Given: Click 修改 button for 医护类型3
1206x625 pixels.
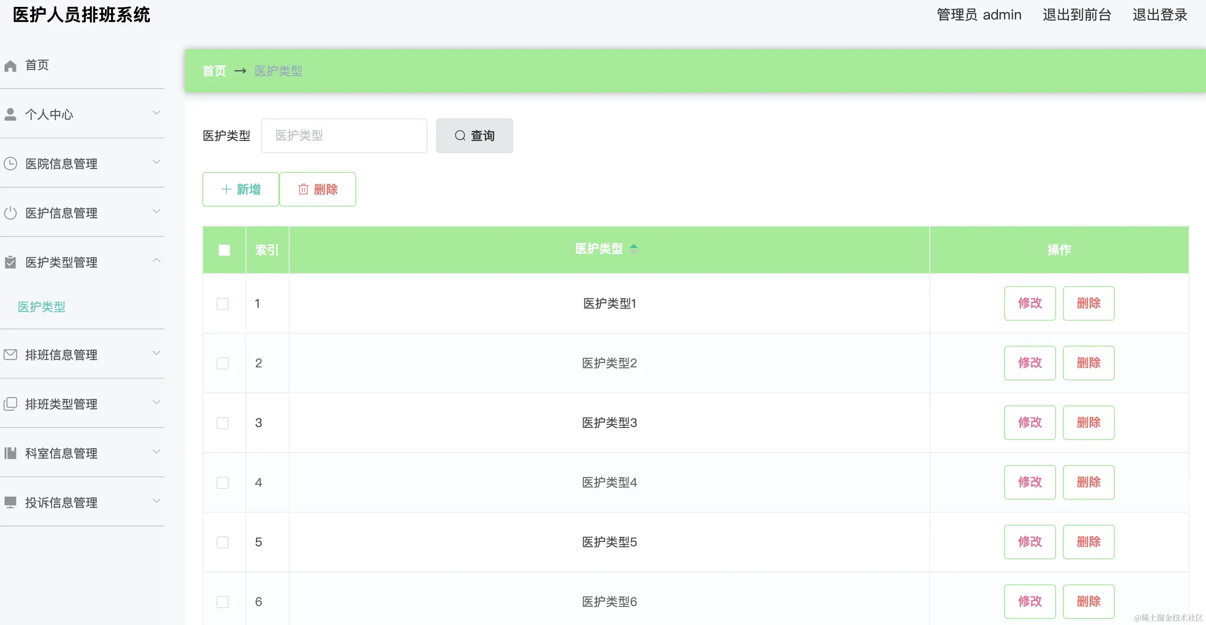Looking at the screenshot, I should point(1030,423).
